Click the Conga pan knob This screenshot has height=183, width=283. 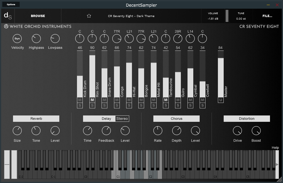[x=117, y=39]
